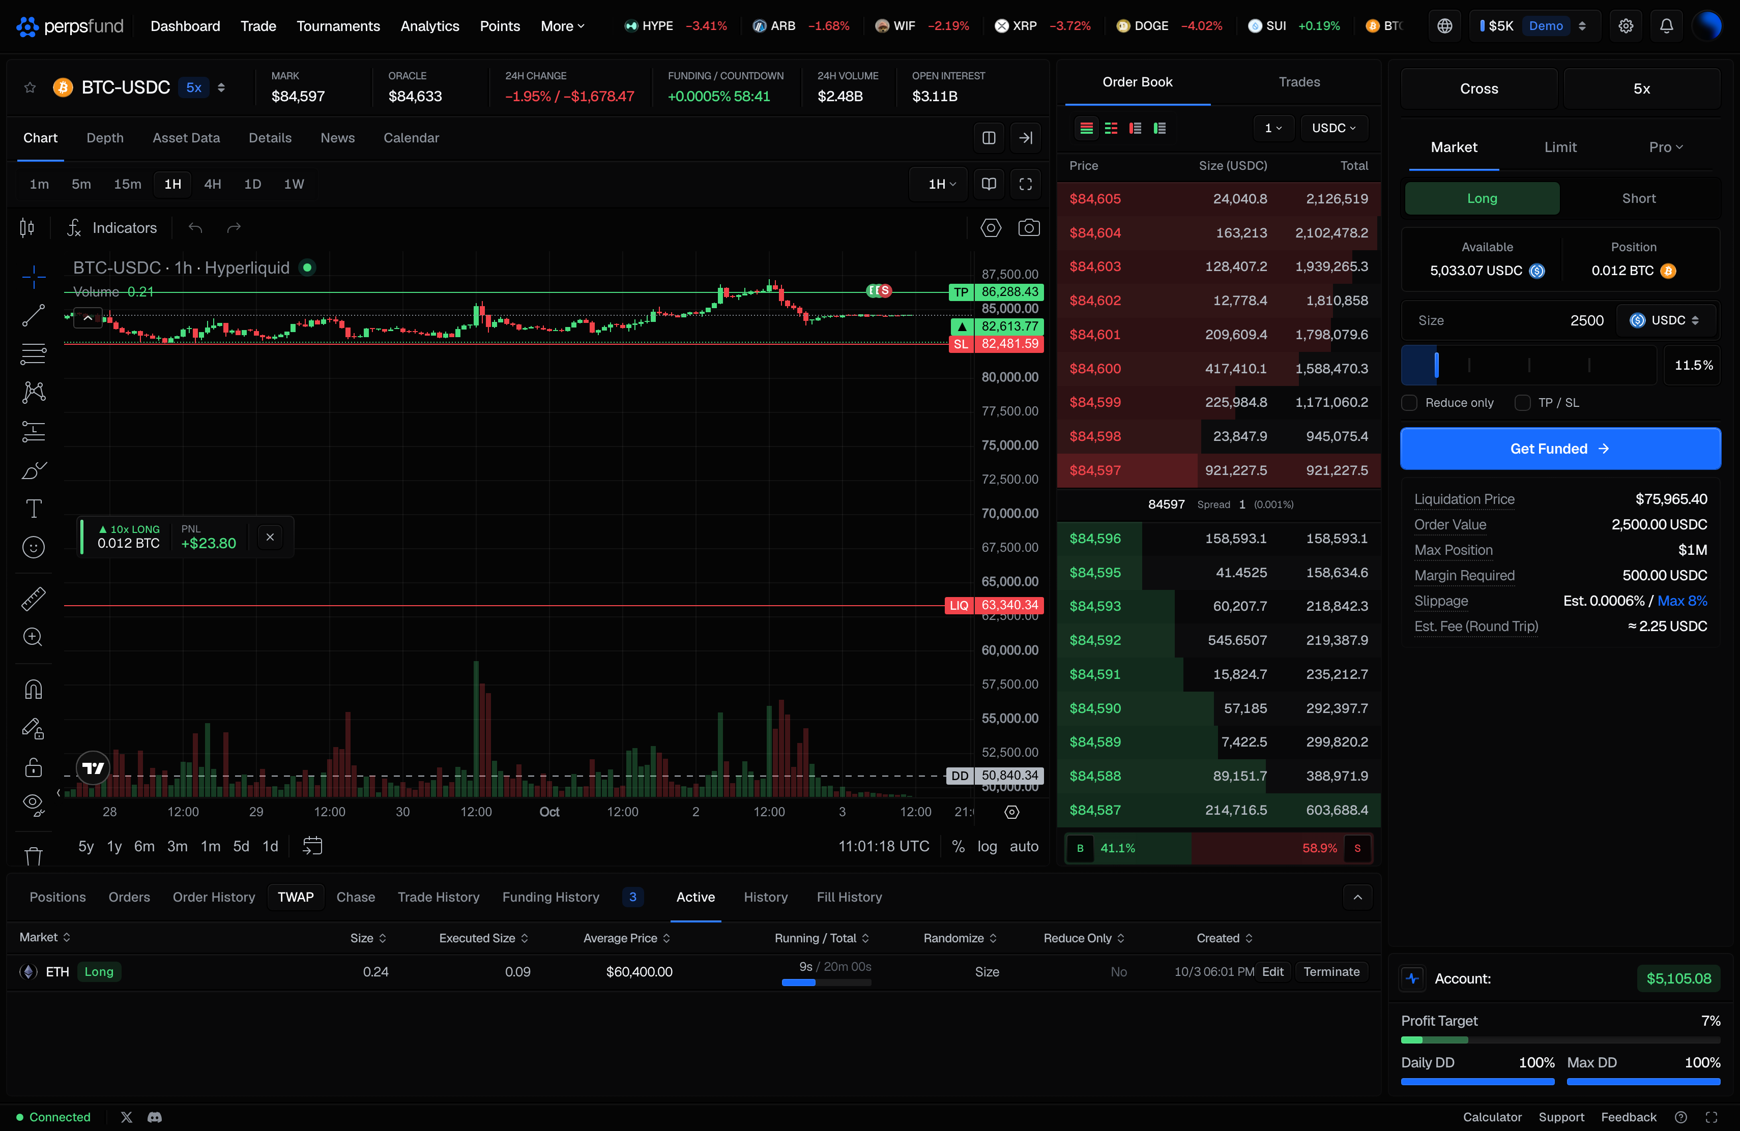Click the undo arrow in chart toolbar
This screenshot has height=1131, width=1740.
pyautogui.click(x=195, y=228)
